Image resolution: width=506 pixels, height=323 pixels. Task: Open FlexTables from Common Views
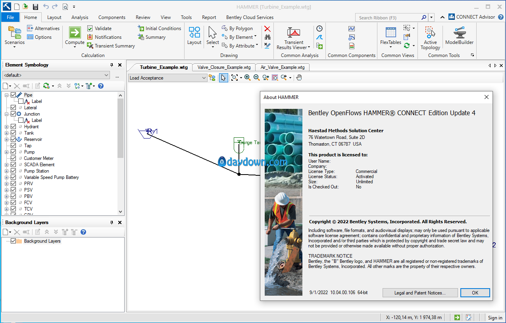pyautogui.click(x=391, y=36)
